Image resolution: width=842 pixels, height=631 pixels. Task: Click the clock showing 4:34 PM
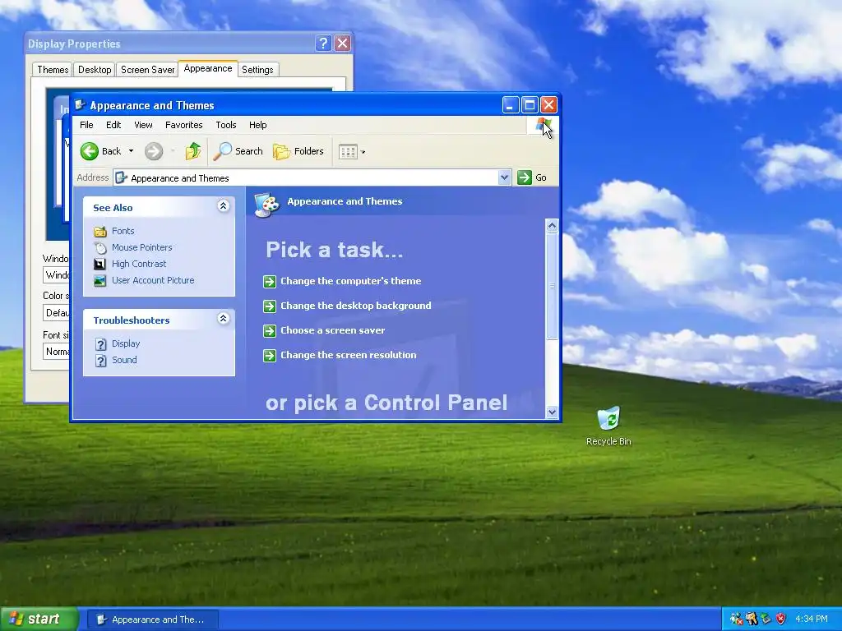[812, 619]
